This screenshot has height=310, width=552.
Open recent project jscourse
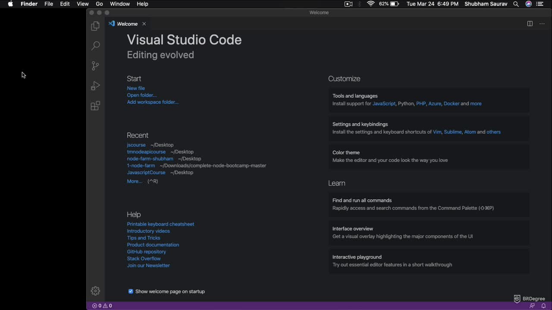pos(136,145)
